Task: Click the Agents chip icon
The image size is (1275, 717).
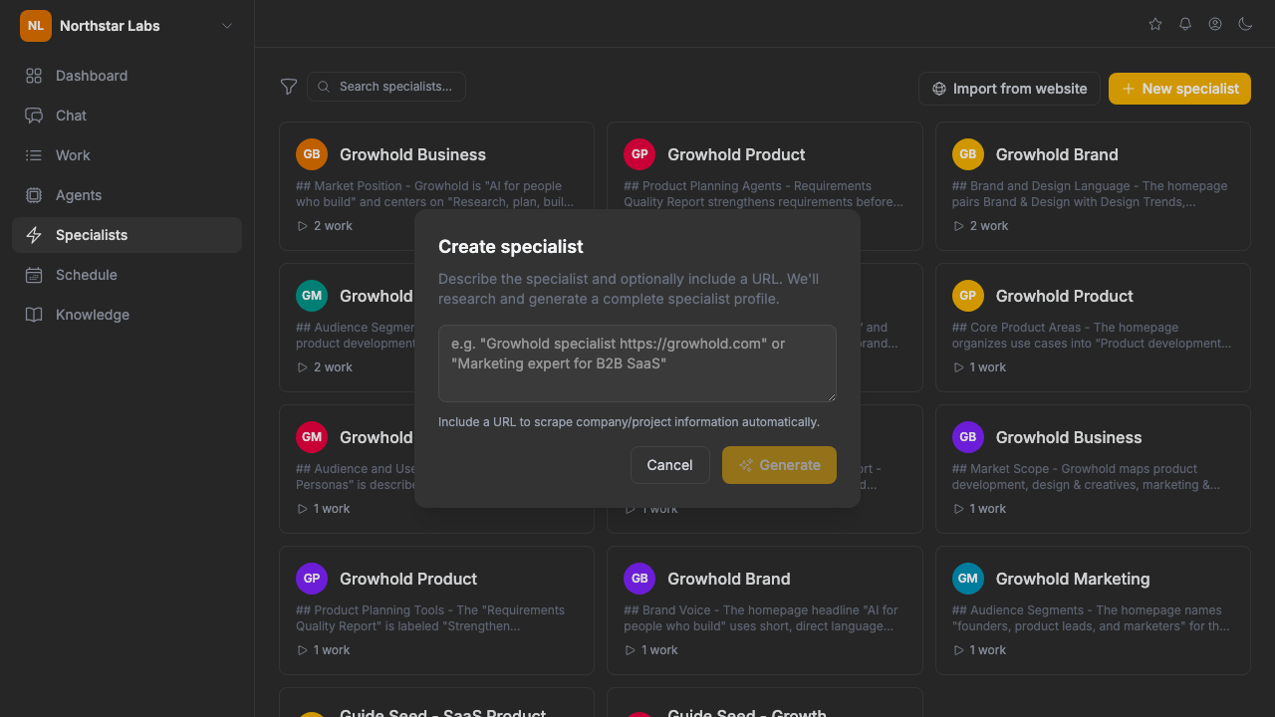Action: point(34,195)
